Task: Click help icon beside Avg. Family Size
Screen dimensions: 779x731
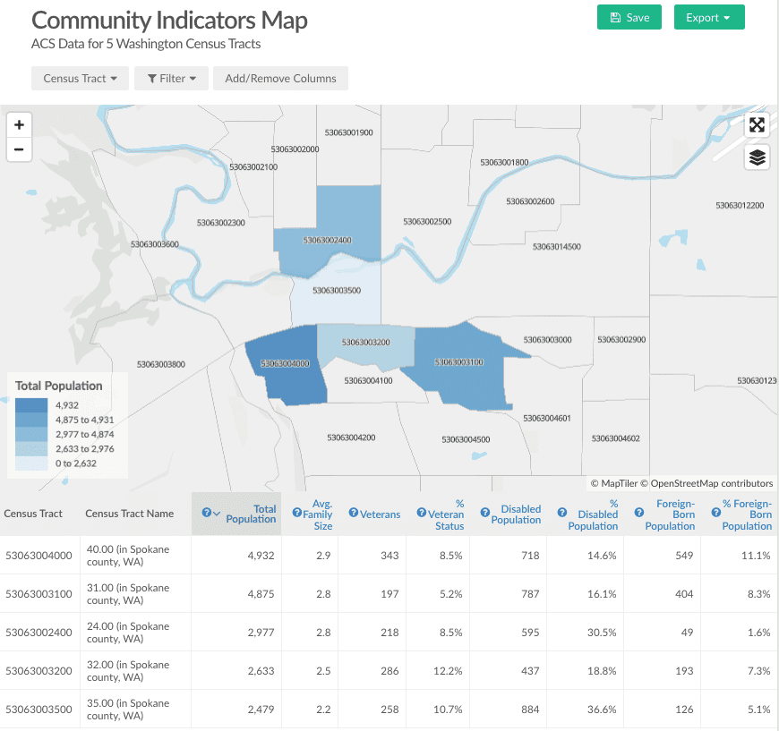Action: coord(297,514)
